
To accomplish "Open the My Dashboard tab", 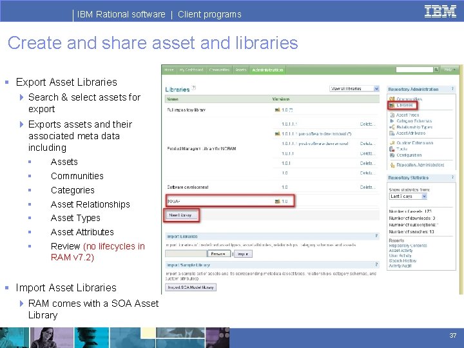I will click(191, 70).
